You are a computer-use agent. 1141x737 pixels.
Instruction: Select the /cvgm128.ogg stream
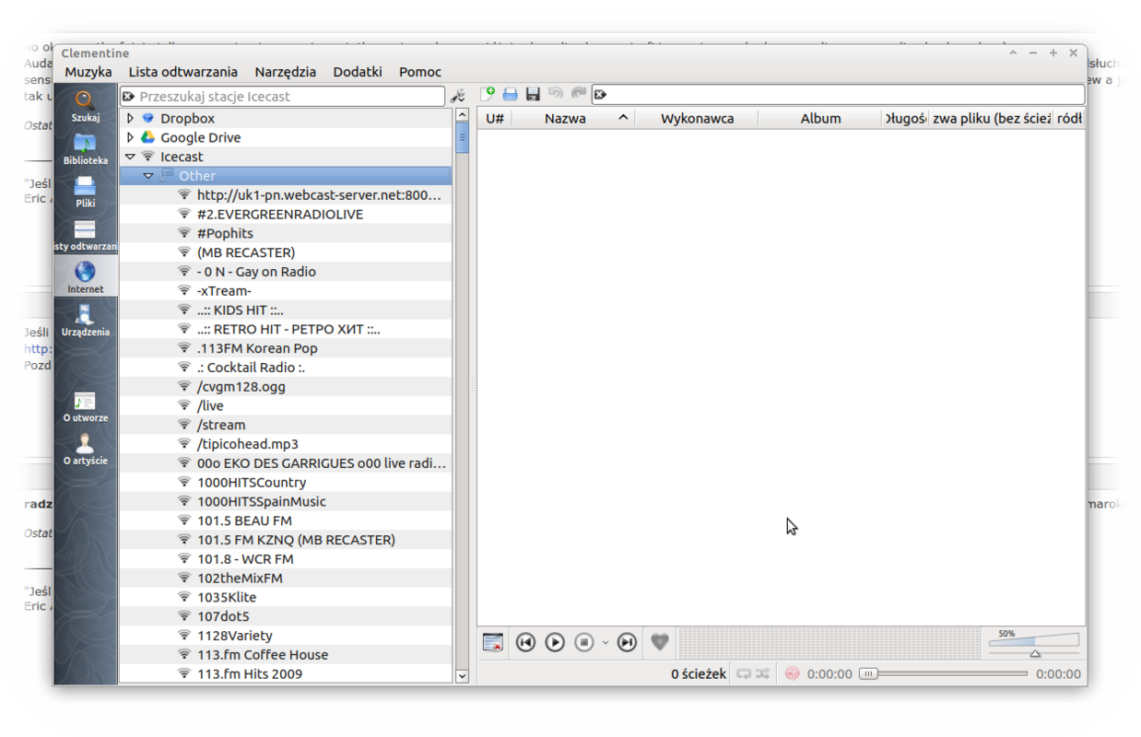coord(241,387)
